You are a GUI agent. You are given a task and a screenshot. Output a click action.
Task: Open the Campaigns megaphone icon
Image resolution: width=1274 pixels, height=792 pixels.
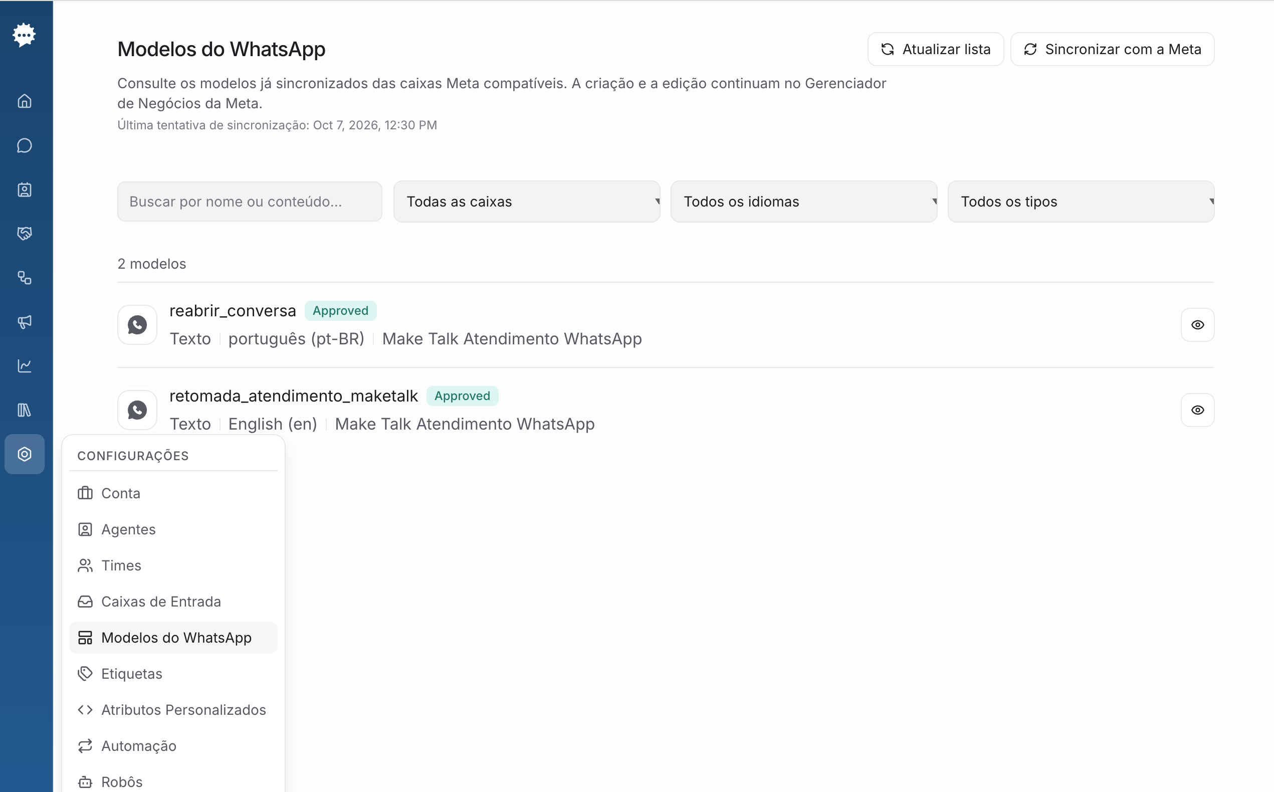[x=24, y=322]
